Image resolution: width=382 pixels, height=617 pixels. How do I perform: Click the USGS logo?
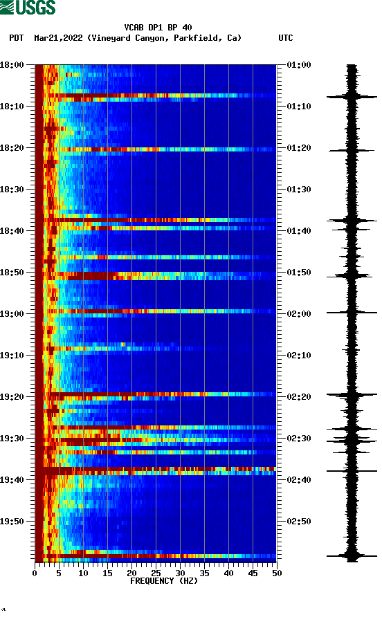(28, 7)
